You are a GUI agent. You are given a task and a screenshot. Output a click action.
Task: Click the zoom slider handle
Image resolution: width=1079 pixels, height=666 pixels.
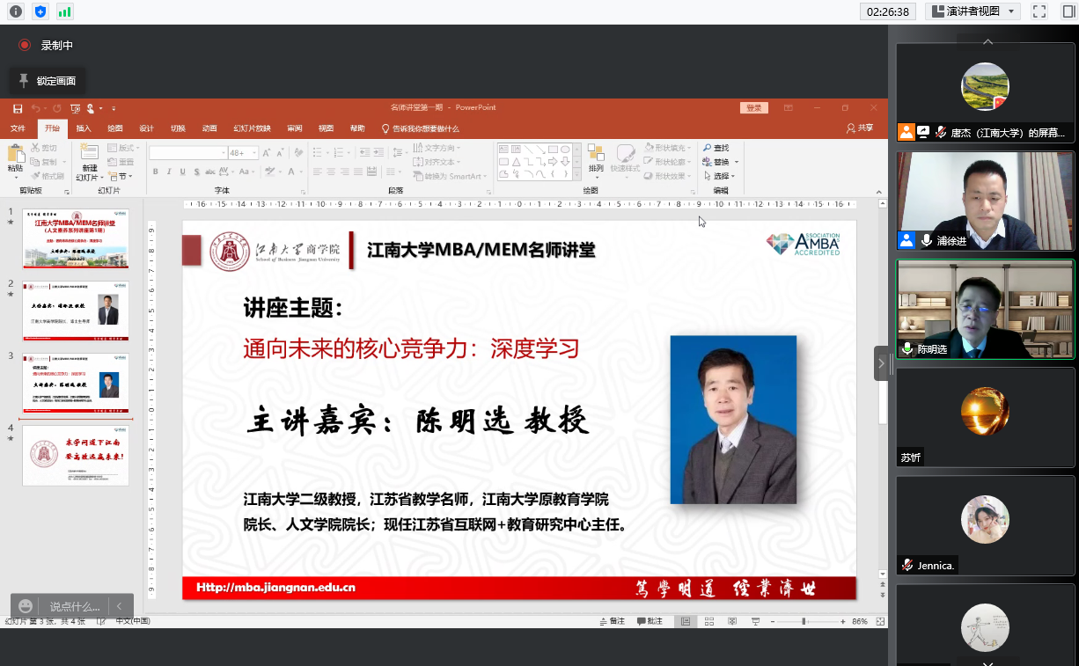point(804,621)
